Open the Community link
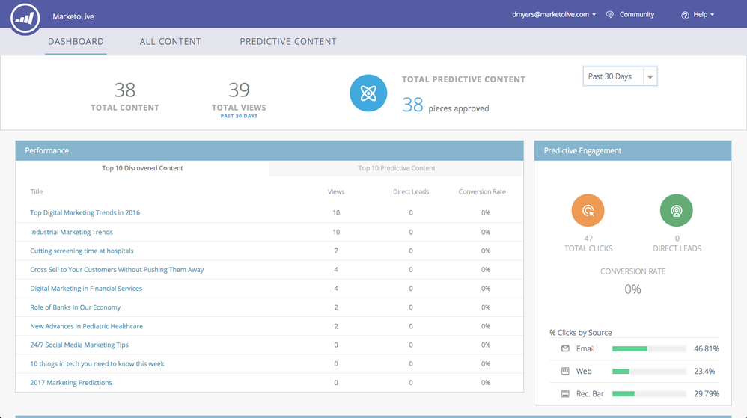Screen dimensions: 747x418 636,15
